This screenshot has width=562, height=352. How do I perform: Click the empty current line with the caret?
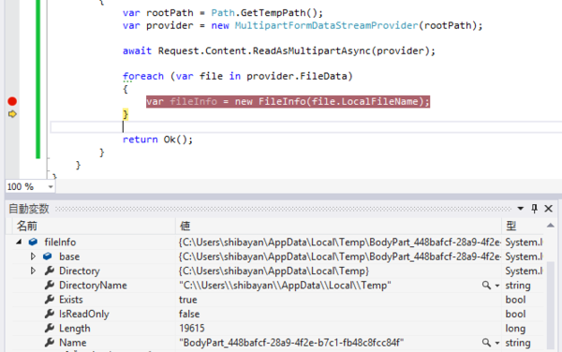306,127
